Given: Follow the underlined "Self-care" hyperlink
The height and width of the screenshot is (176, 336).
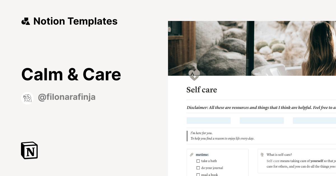Looking at the screenshot, I should (x=273, y=161).
